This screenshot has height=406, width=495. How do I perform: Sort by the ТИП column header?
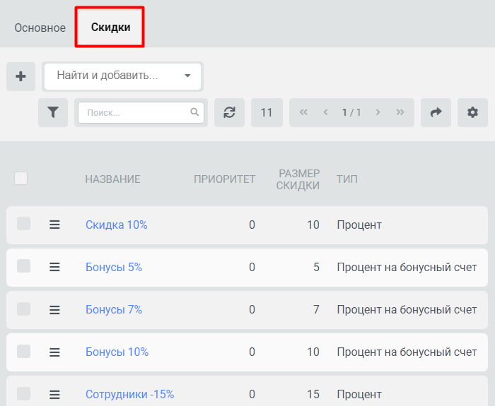click(x=347, y=179)
